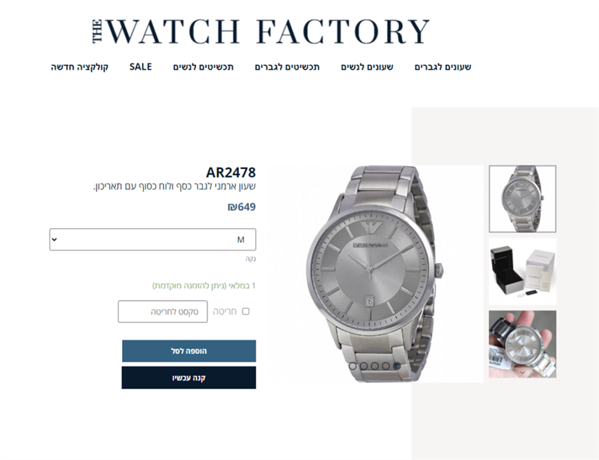Open קולקציה חדשה page
This screenshot has height=460, width=599.
[x=79, y=67]
